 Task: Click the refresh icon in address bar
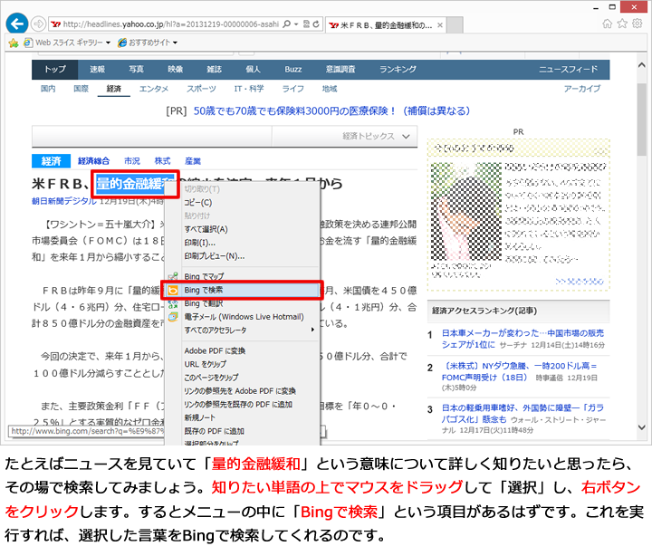(316, 24)
